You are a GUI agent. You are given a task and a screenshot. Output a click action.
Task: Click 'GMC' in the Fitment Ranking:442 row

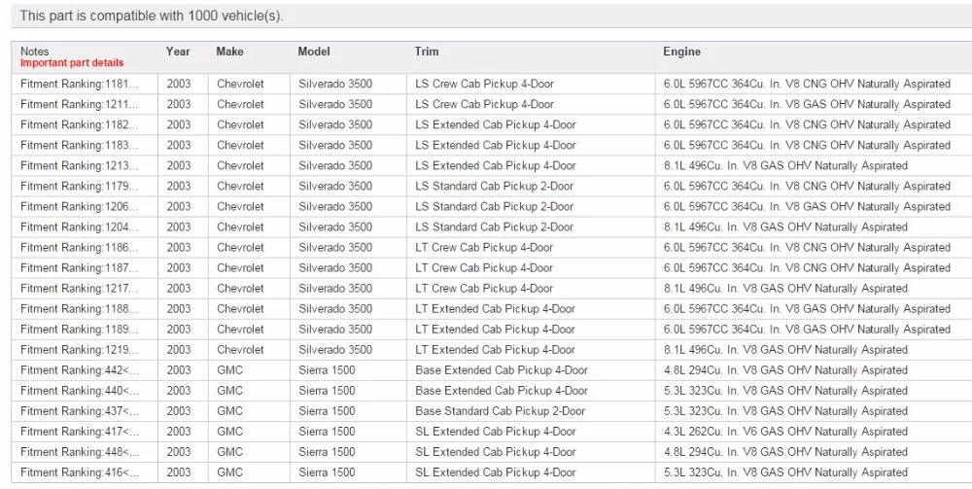(230, 370)
